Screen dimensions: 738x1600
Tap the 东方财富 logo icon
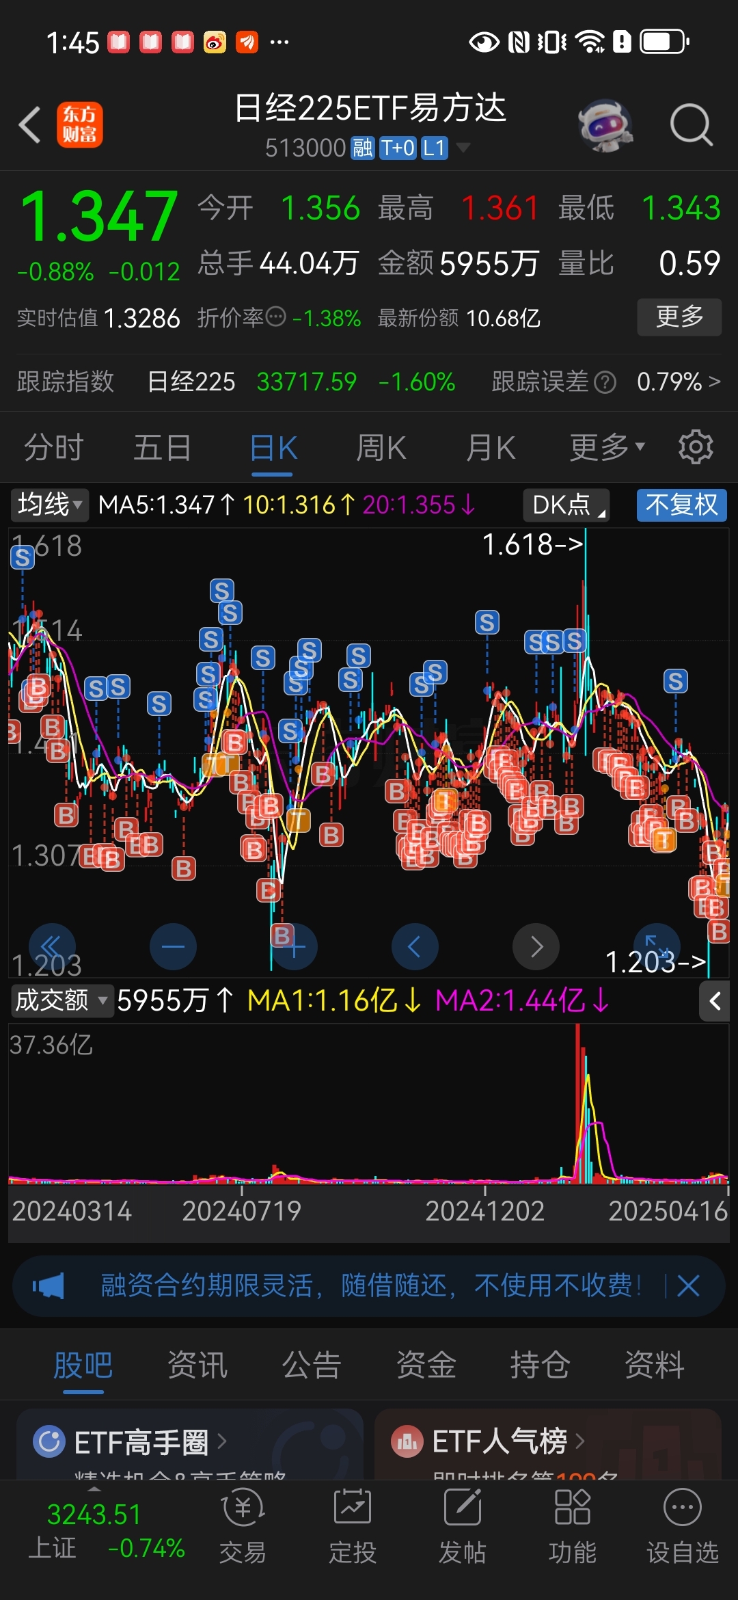80,124
